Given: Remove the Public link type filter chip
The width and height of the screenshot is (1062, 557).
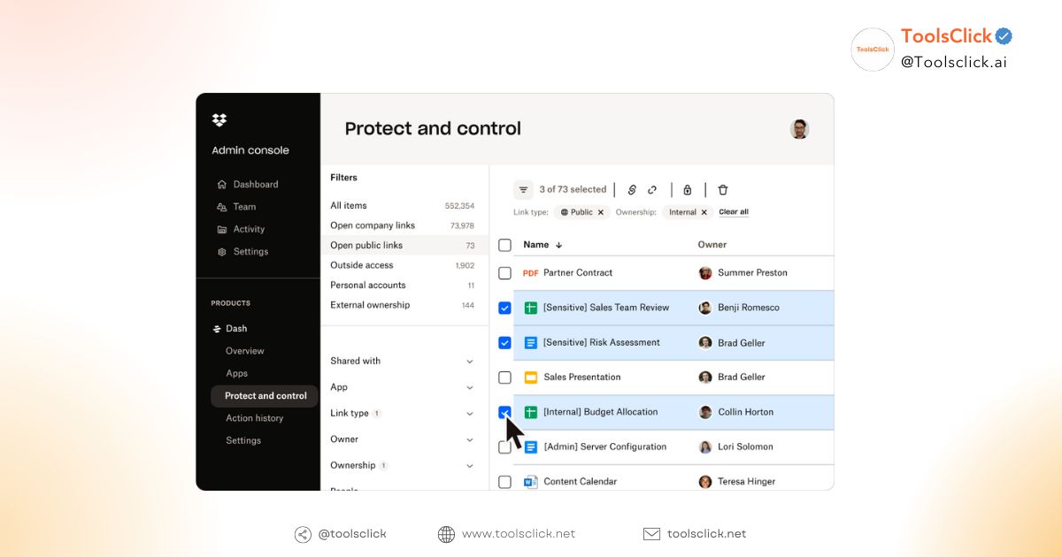Looking at the screenshot, I should point(600,212).
